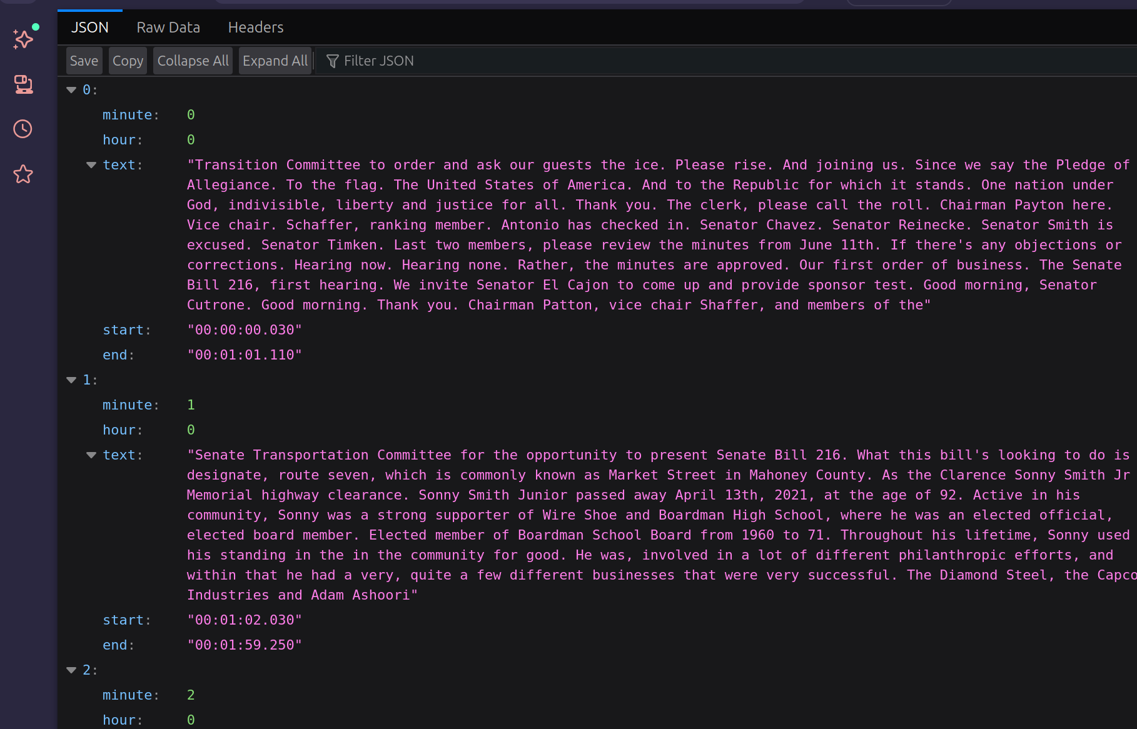
Task: Click the Save button
Action: pos(84,61)
